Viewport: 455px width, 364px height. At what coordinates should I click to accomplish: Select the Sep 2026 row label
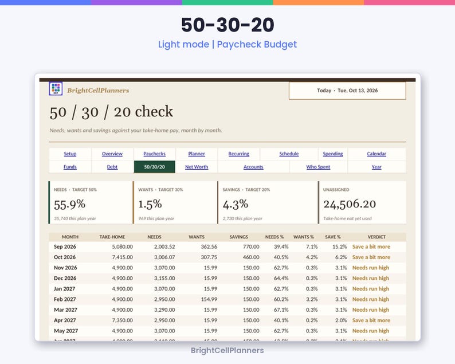65,246
